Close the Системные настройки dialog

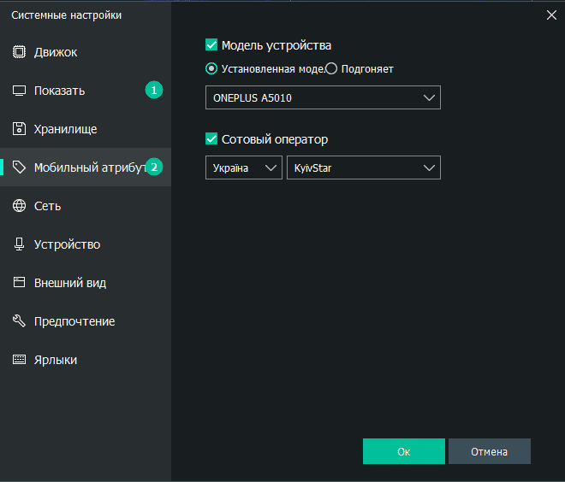551,14
